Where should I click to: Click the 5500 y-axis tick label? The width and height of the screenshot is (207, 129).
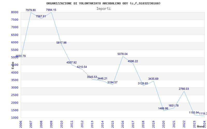[15, 50]
